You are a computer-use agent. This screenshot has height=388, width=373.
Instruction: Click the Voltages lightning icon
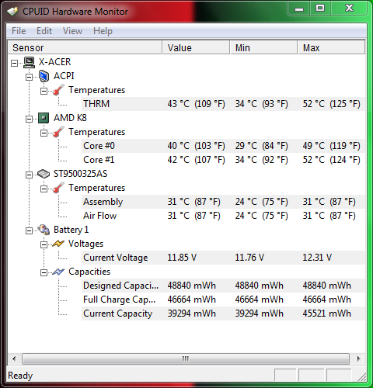(58, 244)
